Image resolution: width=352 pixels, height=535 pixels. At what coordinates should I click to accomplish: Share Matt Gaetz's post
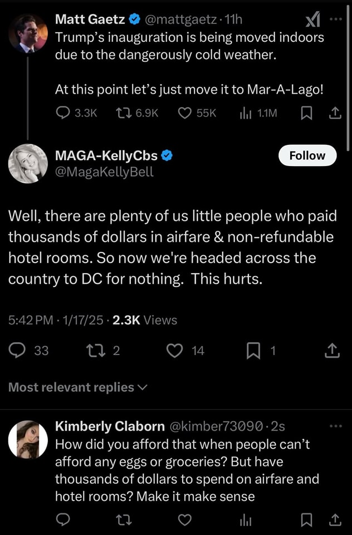(334, 113)
